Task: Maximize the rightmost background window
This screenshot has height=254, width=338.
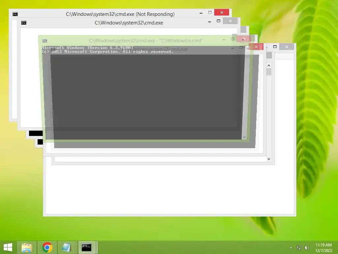Action: coord(275,47)
